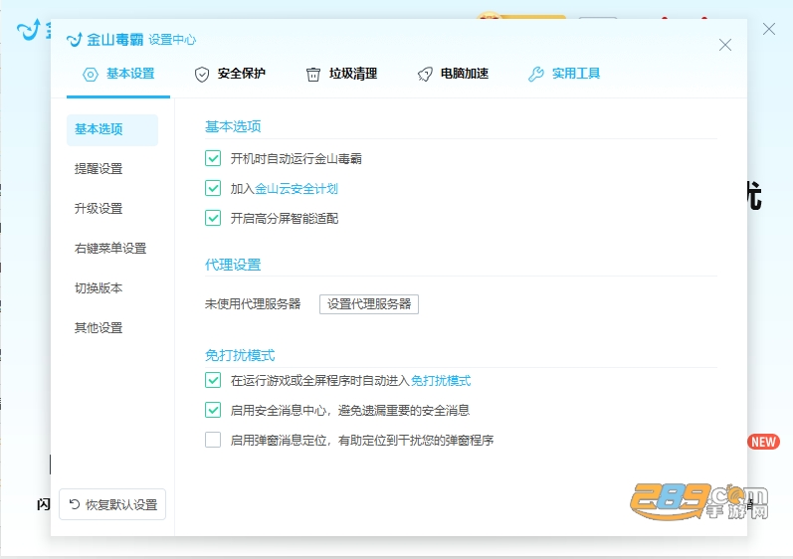
Task: Click the shield icon beside 安全保护
Action: tap(202, 75)
